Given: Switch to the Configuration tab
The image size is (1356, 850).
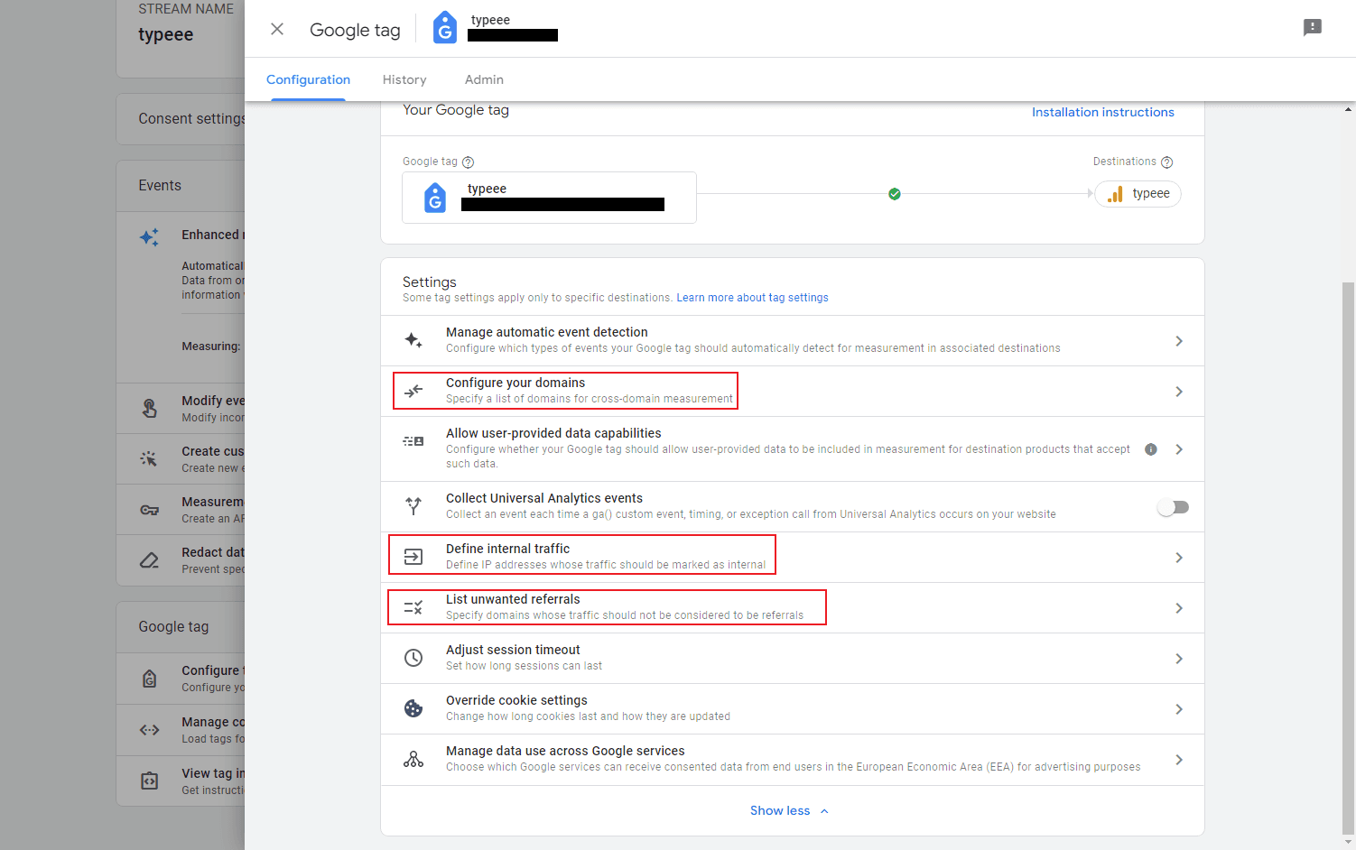Looking at the screenshot, I should 308,79.
